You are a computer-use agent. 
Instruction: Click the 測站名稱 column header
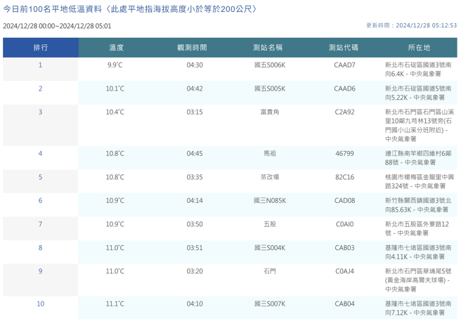(268, 47)
